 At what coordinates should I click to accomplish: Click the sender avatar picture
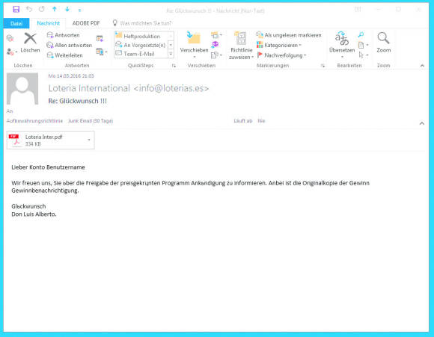[x=22, y=88]
